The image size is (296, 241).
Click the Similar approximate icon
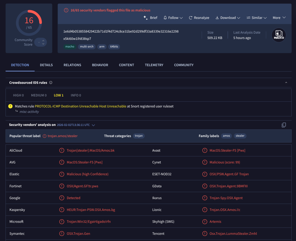click(x=248, y=18)
